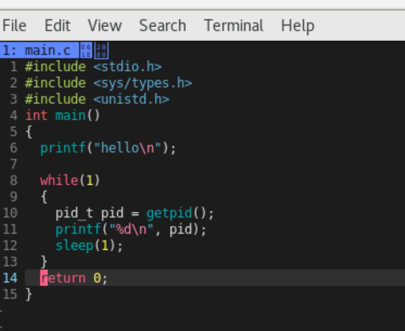The width and height of the screenshot is (405, 331).
Task: Select the main.c buffer tab
Action: click(x=39, y=50)
